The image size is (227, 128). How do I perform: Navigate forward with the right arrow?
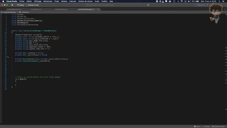[x=5, y=10]
